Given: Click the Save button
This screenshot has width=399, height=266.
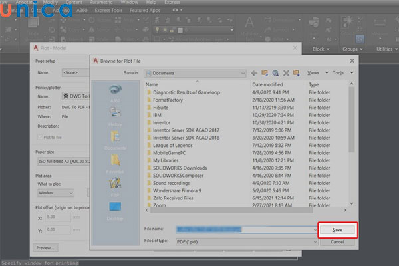Looking at the screenshot, I should click(x=336, y=230).
